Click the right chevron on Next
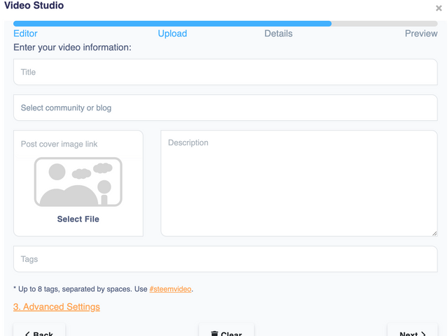Viewport: 448px width, 336px height. (423, 334)
